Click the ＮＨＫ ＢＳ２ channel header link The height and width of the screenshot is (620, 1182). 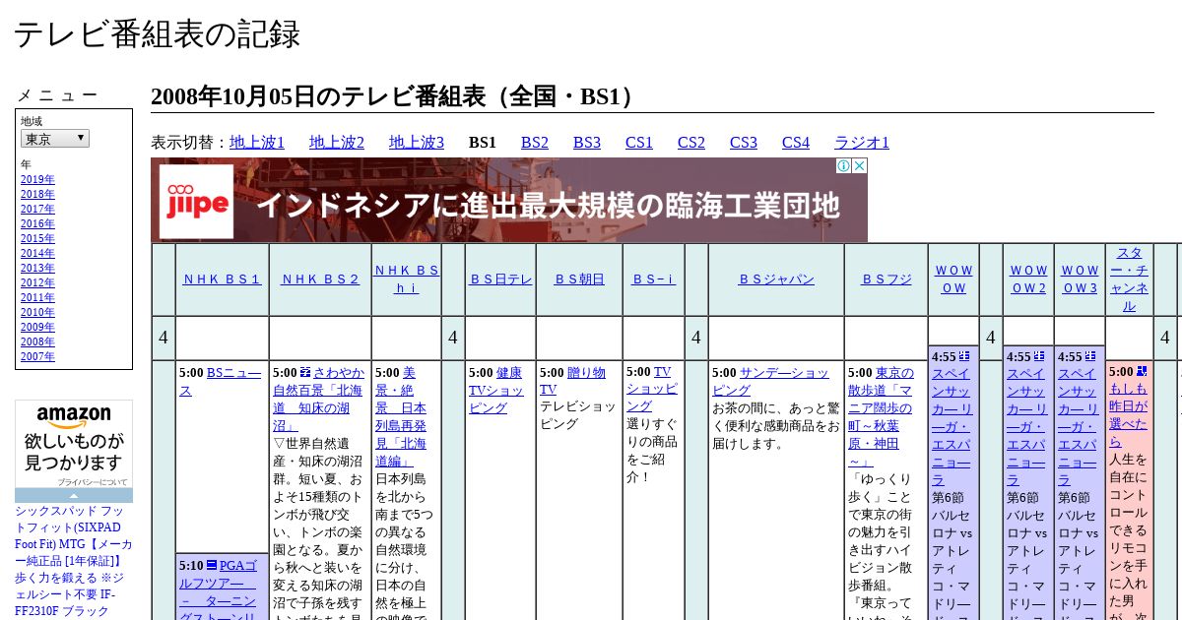click(320, 279)
